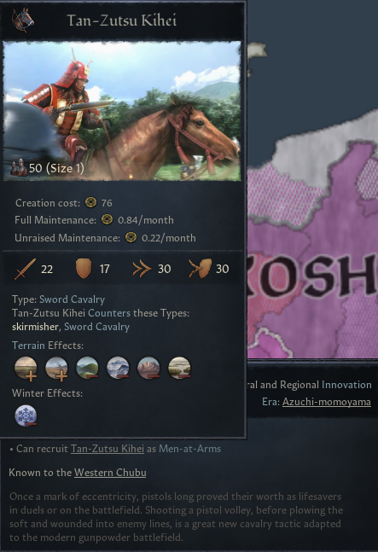This screenshot has height=552, width=378.
Task: Click the pursuit arrows stat icon
Action: point(142,270)
